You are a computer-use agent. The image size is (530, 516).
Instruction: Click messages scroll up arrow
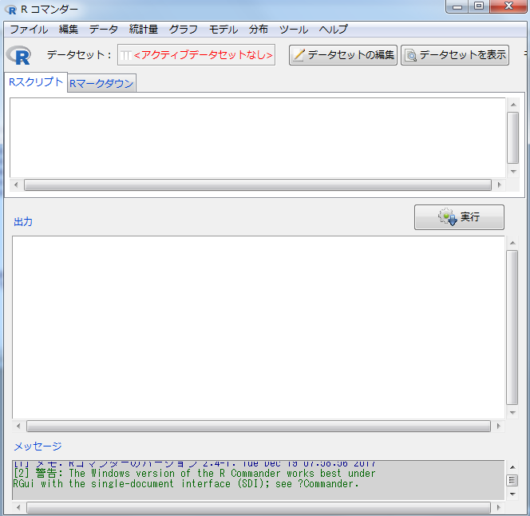pos(512,467)
